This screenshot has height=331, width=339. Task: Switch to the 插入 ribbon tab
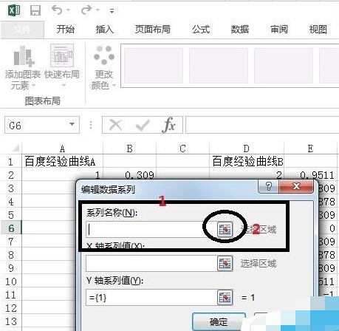click(x=105, y=30)
